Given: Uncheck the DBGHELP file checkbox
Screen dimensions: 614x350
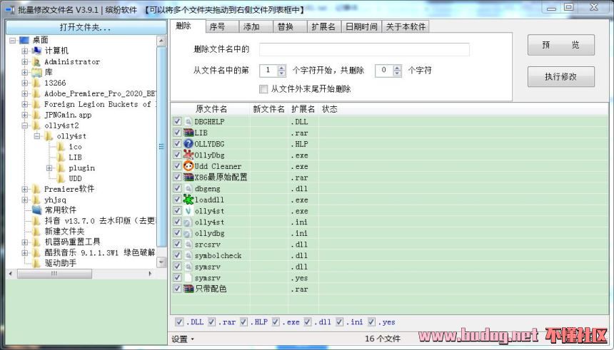Looking at the screenshot, I should coord(176,121).
